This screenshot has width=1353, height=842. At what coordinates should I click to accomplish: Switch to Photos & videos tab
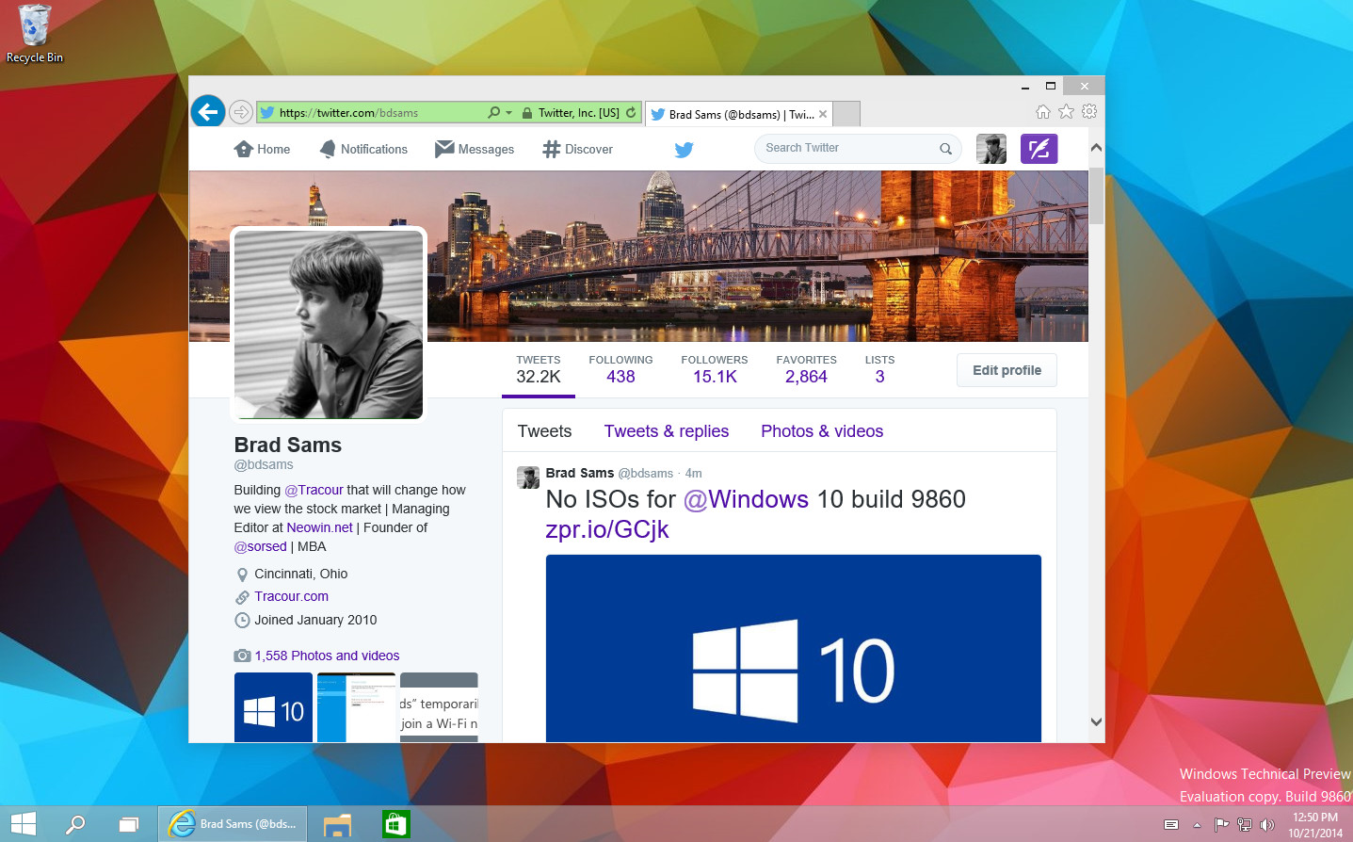click(x=822, y=431)
